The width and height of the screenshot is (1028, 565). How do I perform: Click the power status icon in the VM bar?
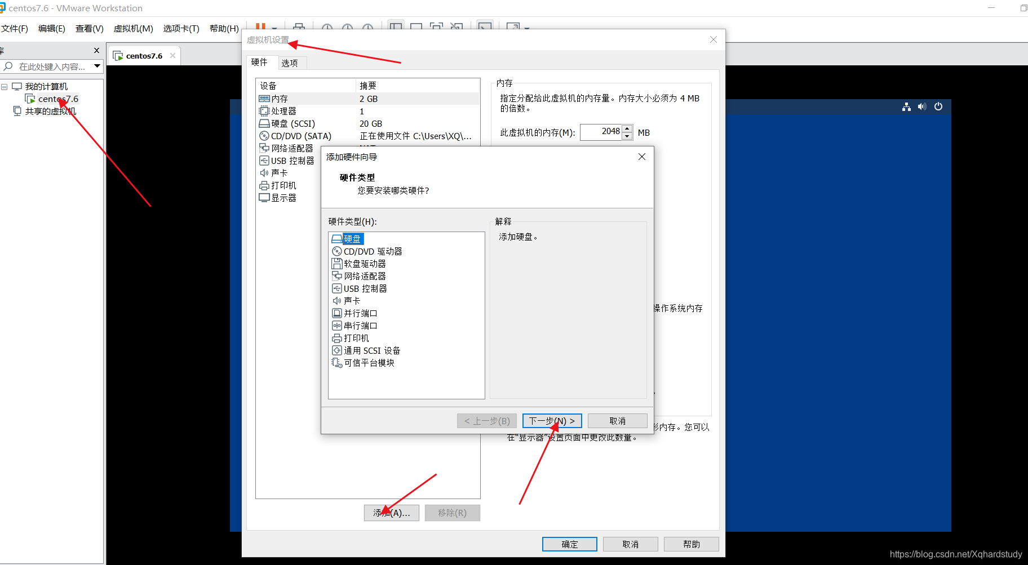click(x=938, y=106)
